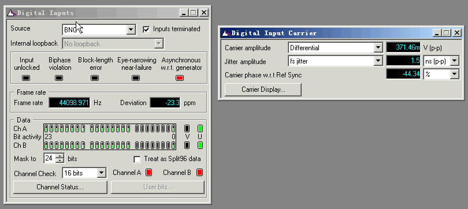Click the Ch B green user bit indicator
This screenshot has width=468, height=209.
coord(200,145)
